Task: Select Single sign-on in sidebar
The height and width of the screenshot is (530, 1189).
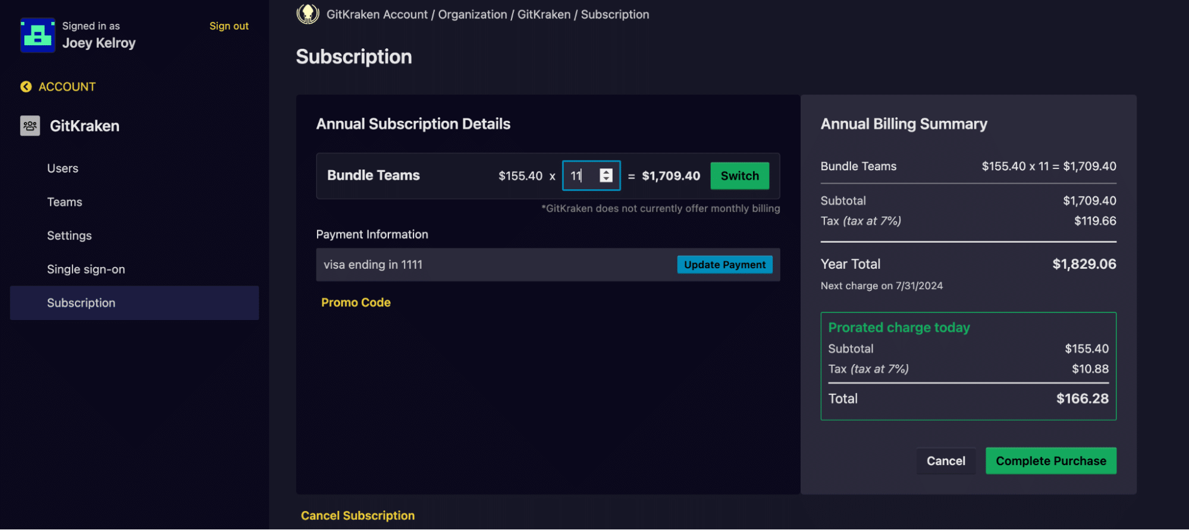Action: [86, 269]
